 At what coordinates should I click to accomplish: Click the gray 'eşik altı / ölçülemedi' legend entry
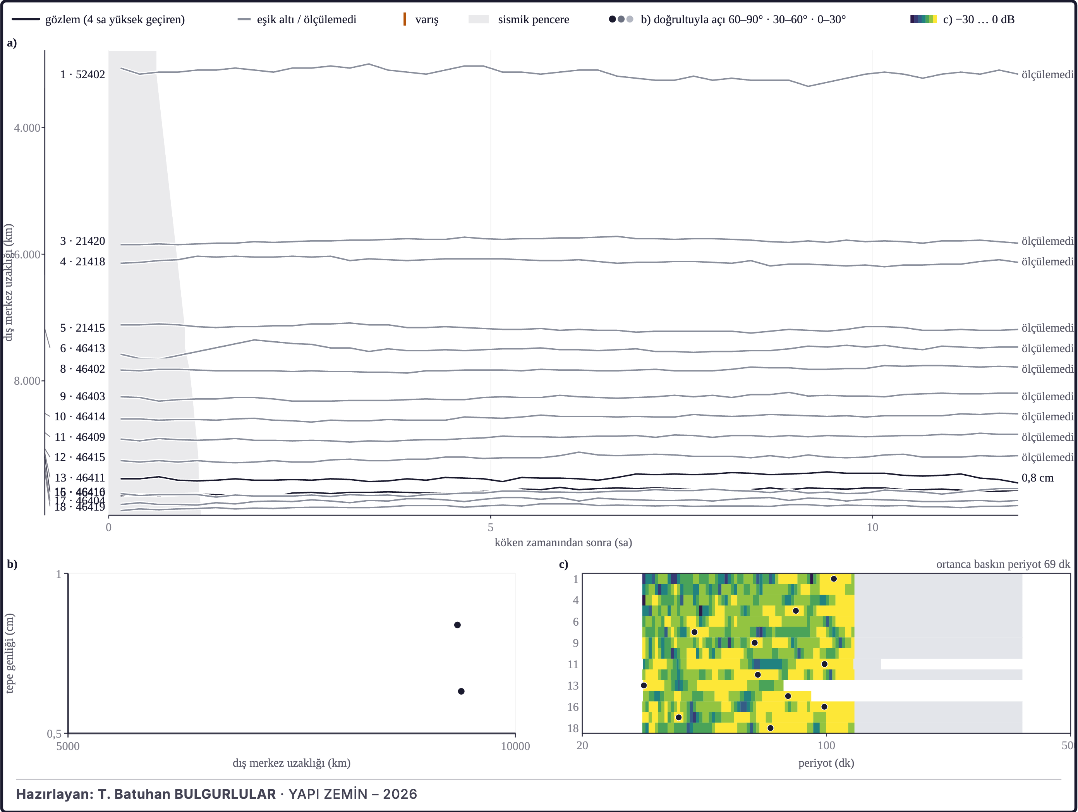tap(297, 19)
